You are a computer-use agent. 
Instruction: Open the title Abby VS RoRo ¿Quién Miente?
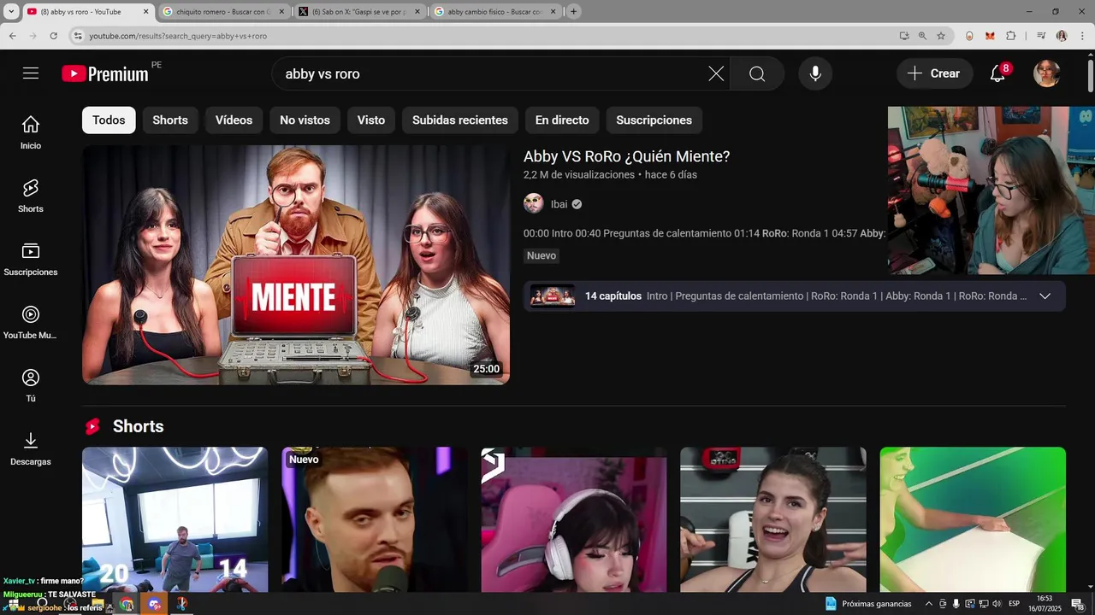(x=626, y=156)
